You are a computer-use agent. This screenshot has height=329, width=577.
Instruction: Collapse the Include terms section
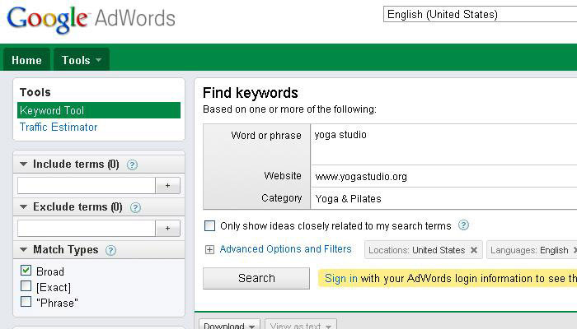pos(24,164)
